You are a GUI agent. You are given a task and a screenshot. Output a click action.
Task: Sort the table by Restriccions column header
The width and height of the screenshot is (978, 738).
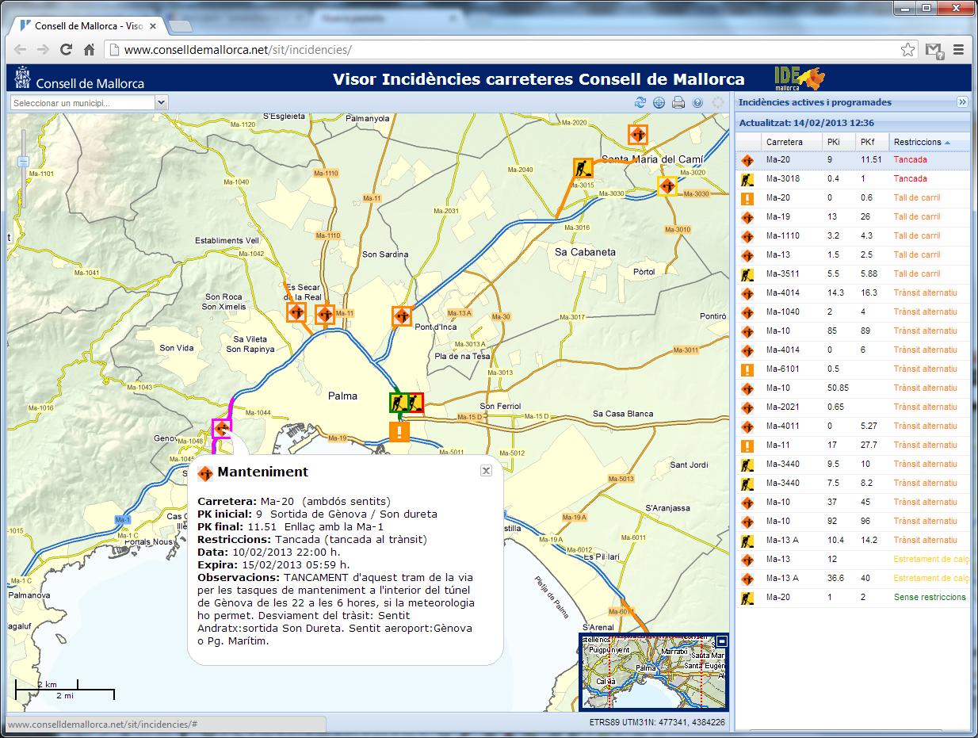click(918, 142)
